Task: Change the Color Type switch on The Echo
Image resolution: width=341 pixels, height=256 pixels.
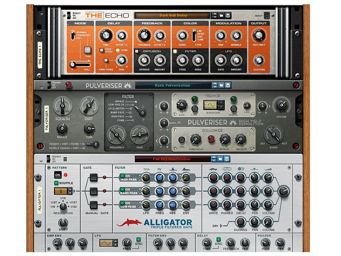Action: click(193, 35)
